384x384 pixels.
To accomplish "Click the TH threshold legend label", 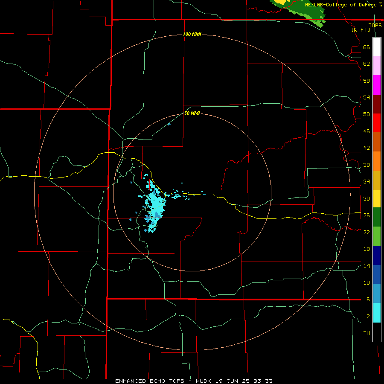I will click(367, 333).
